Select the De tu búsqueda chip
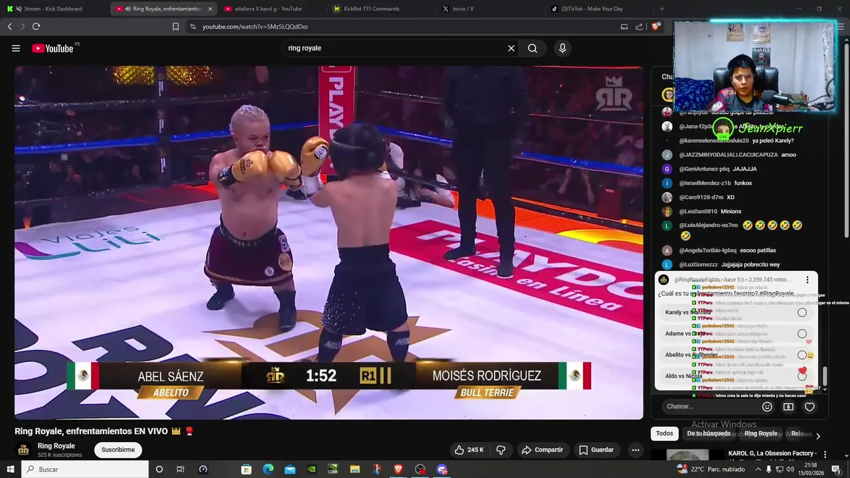Screen dimensions: 850x478 click(x=709, y=434)
